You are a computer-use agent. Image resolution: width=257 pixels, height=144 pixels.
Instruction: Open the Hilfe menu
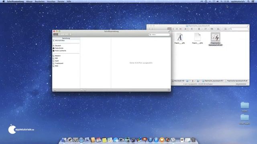[69, 1]
